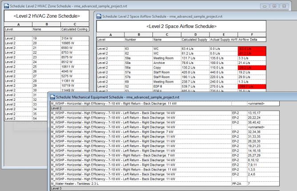The width and height of the screenshot is (297, 191).
Task: Select zone 21 cooling value 6593 W
Action: 75,48
